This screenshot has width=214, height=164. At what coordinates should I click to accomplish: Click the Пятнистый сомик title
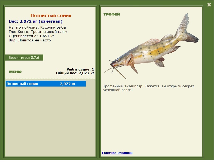51,15
